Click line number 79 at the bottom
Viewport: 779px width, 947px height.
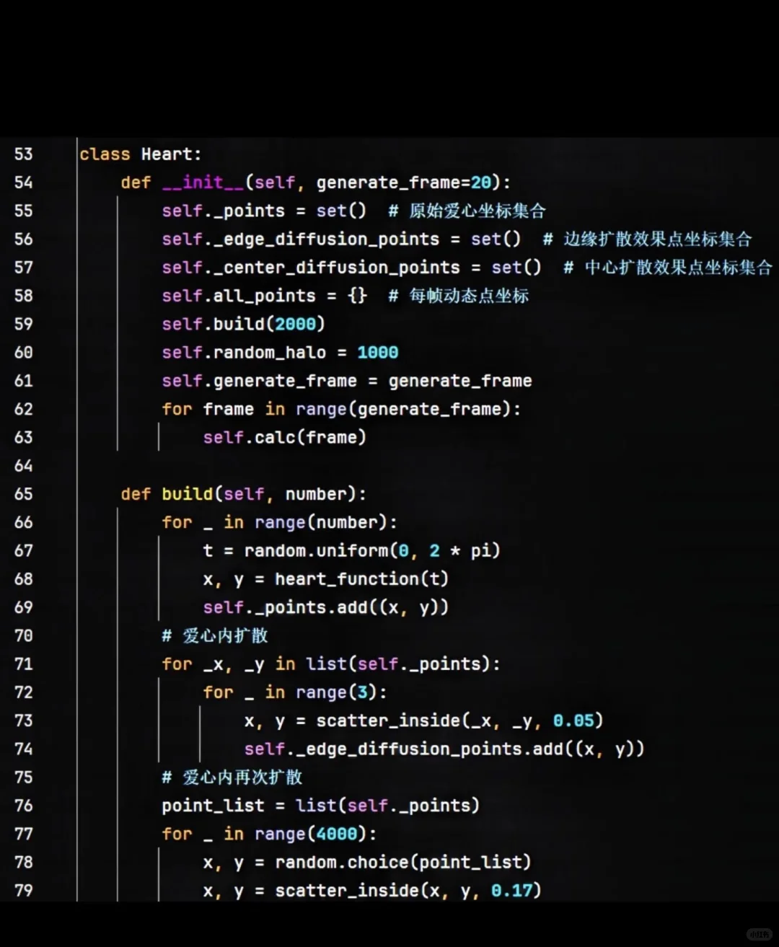[23, 890]
